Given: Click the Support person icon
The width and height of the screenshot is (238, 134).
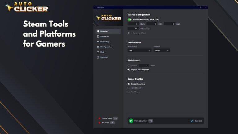Looking at the screenshot, I should [98, 57].
